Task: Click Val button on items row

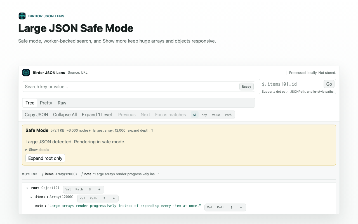Action: coord(83,199)
